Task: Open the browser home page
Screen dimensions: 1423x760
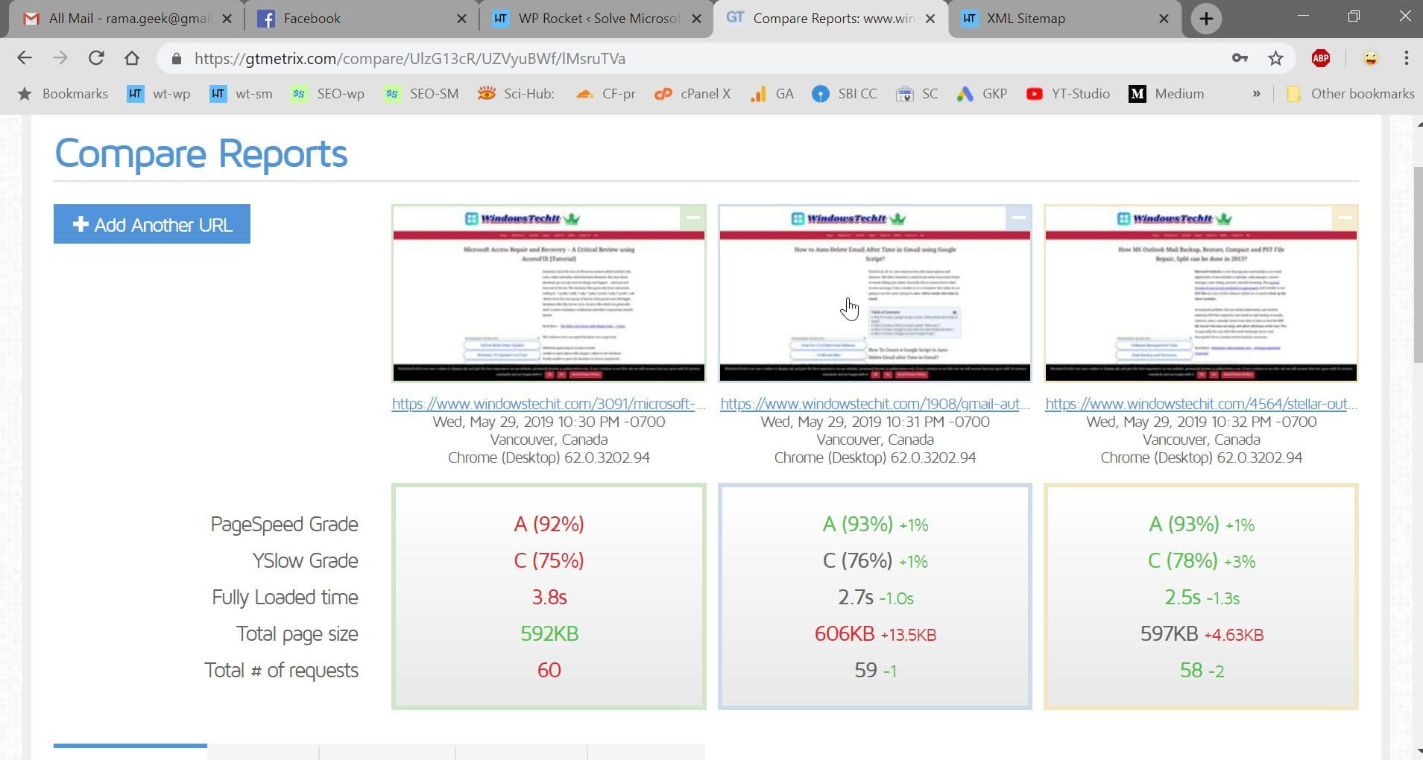Action: pos(132,58)
